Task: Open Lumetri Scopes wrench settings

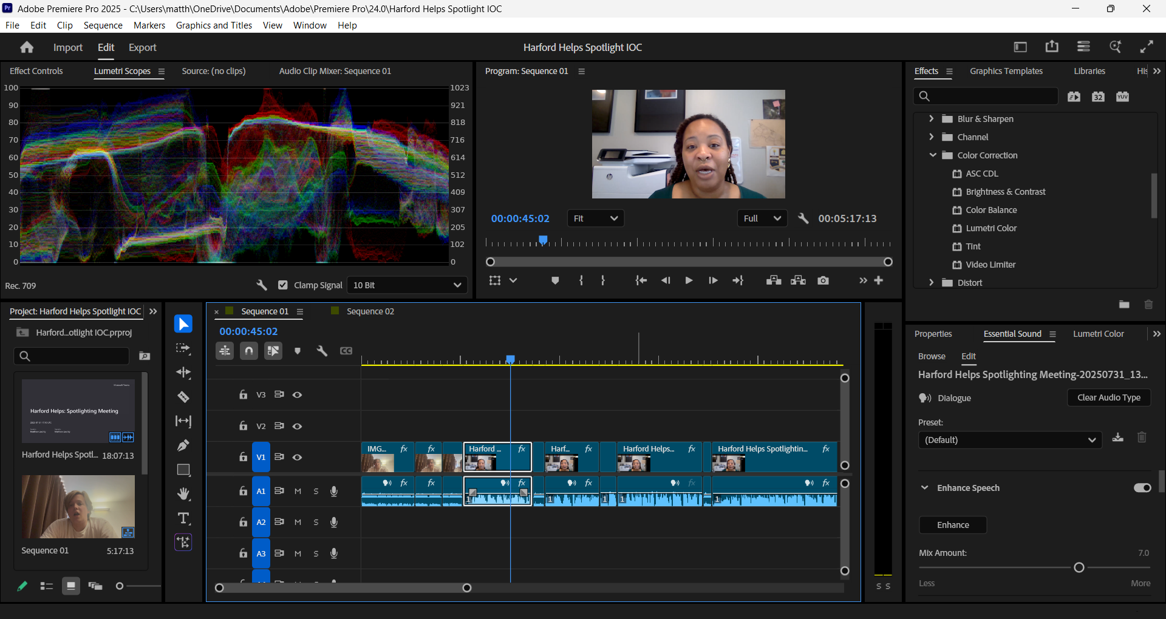Action: tap(262, 285)
